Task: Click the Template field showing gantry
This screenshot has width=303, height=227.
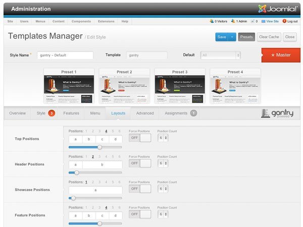Action: click(x=146, y=55)
